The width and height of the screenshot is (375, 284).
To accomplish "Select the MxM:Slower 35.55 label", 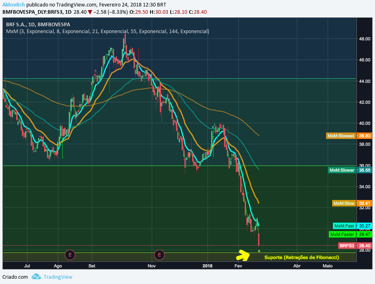I will (x=350, y=170).
